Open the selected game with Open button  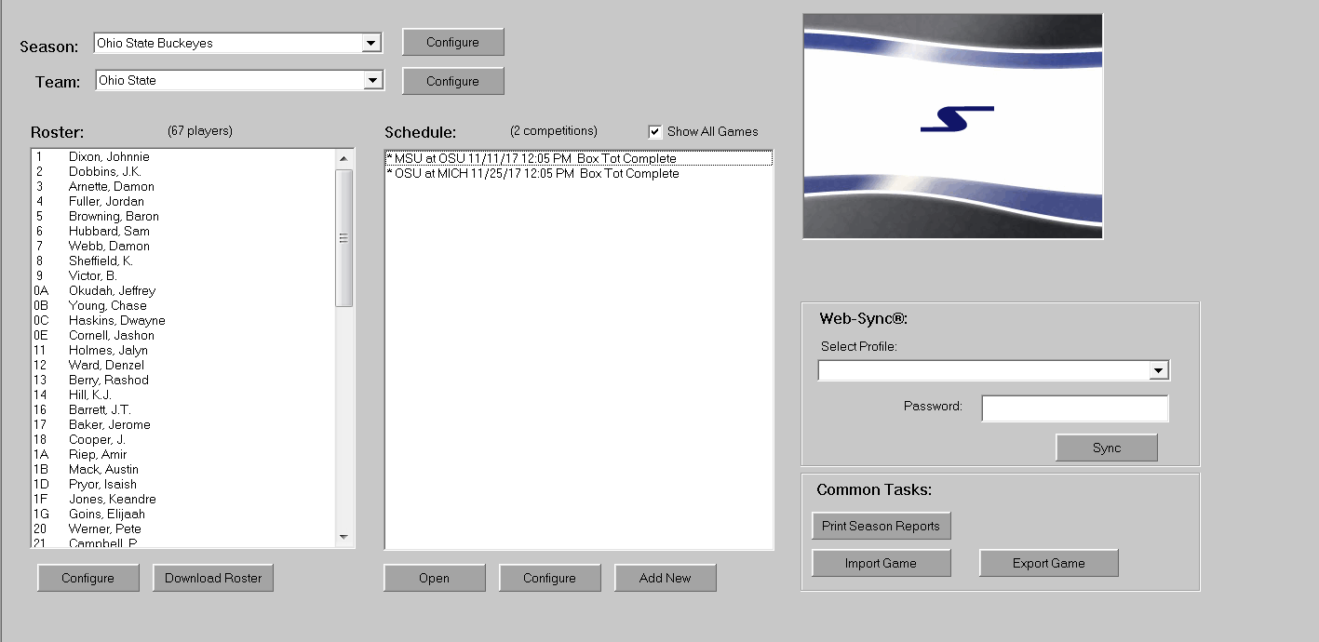(x=434, y=578)
